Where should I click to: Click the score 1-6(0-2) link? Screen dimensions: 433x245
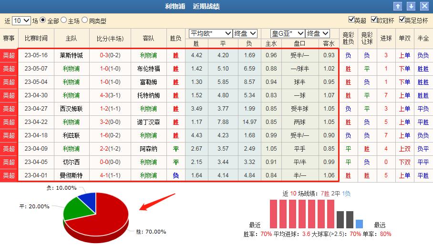click(x=110, y=135)
